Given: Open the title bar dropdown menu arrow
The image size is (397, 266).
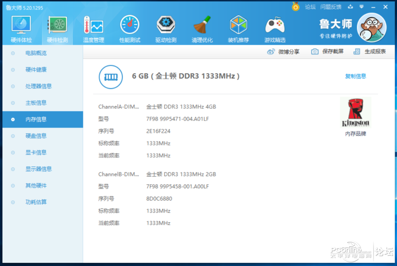Looking at the screenshot, I should click(362, 7).
